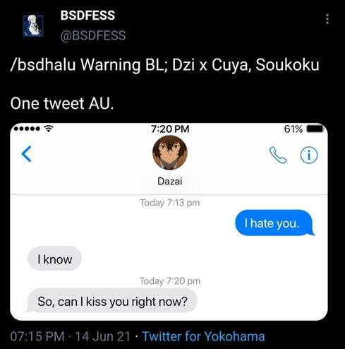The width and height of the screenshot is (345, 349).
Task: Tap the 7:20 PM status bar clock
Action: tap(170, 129)
